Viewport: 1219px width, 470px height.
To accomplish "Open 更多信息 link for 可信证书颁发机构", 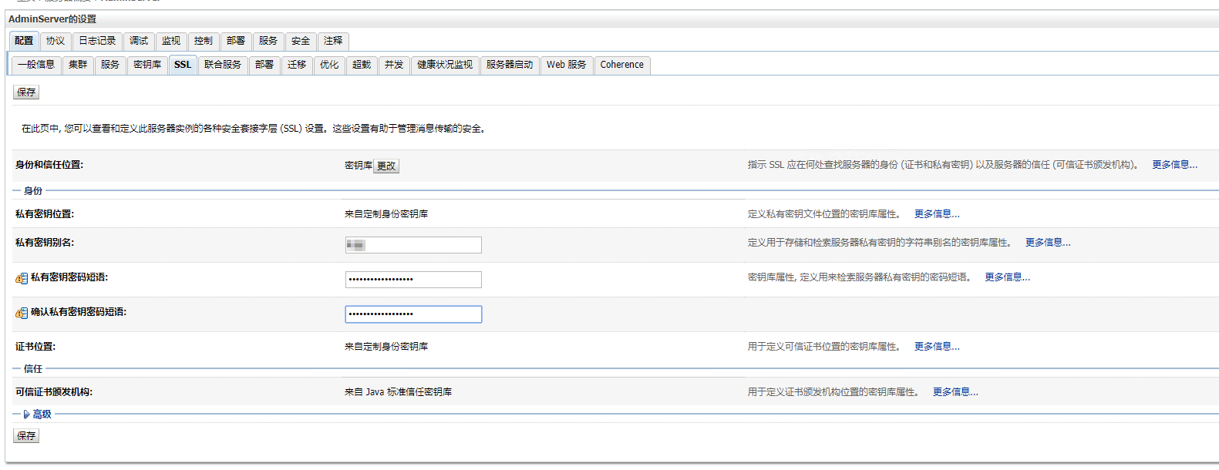I will pyautogui.click(x=955, y=392).
